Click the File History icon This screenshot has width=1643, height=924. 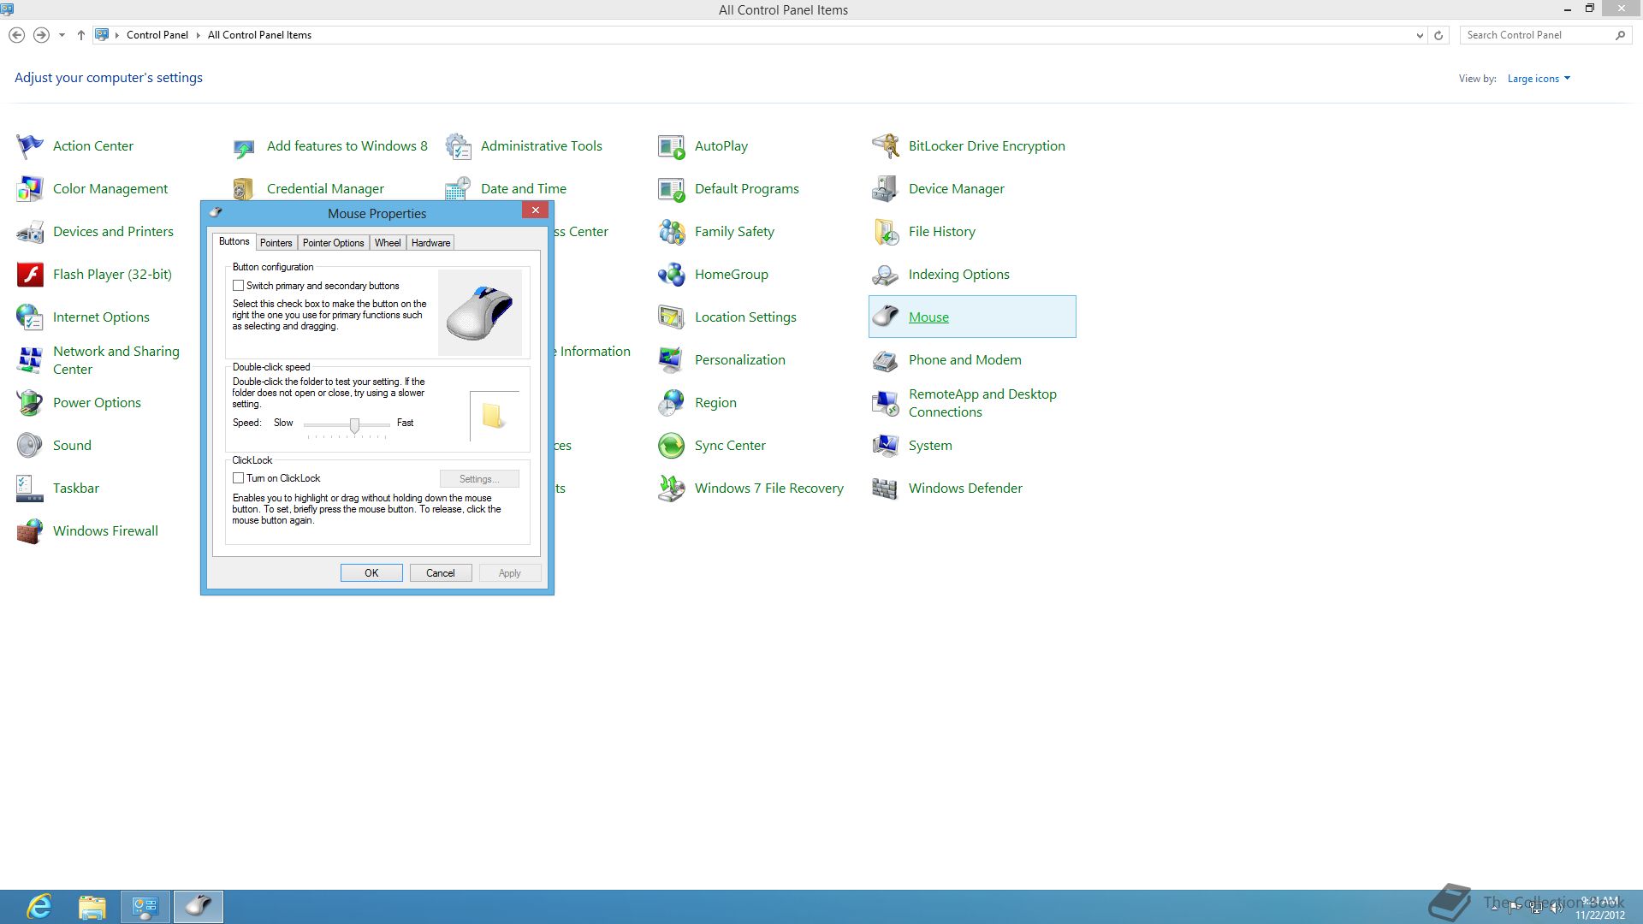pos(886,232)
